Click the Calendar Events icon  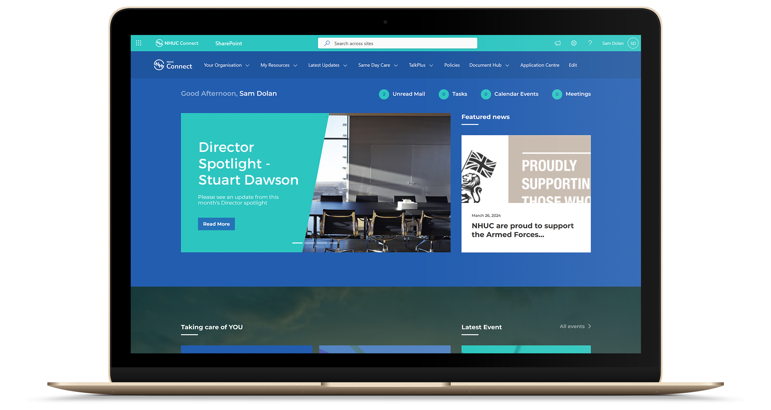tap(485, 94)
